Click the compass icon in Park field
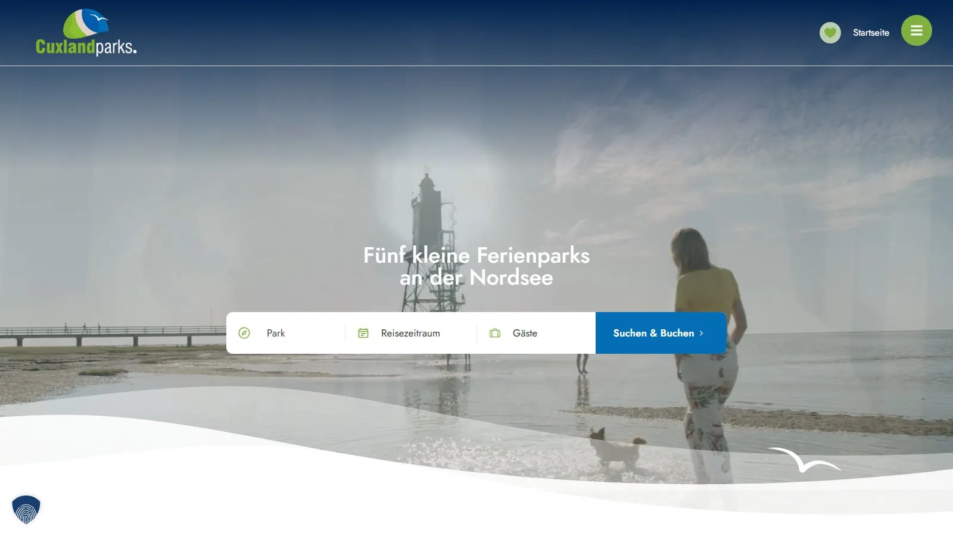The height and width of the screenshot is (536, 953). coord(244,333)
